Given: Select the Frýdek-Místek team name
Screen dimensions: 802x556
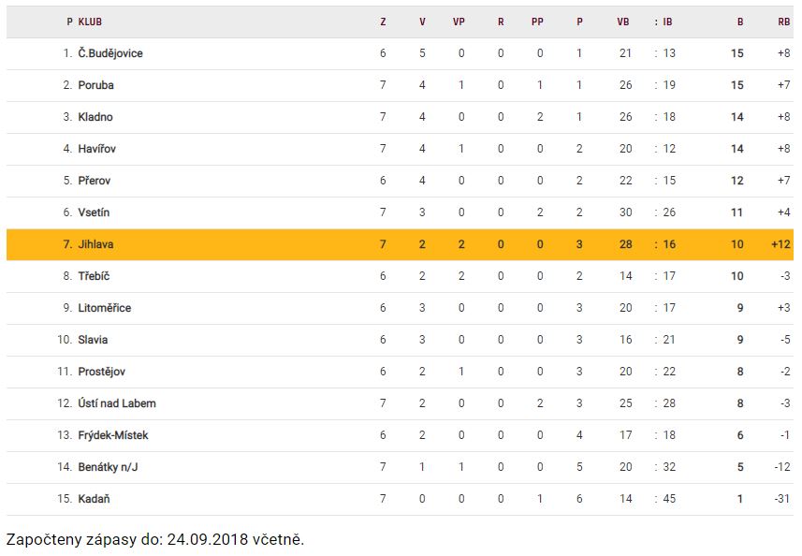Looking at the screenshot, I should click(113, 435).
